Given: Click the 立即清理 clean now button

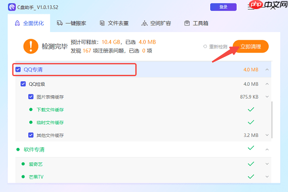Looking at the screenshot, I should click(x=251, y=46).
